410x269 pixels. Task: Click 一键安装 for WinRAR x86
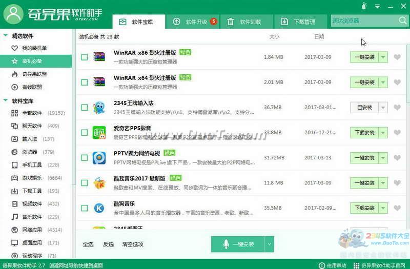point(364,57)
